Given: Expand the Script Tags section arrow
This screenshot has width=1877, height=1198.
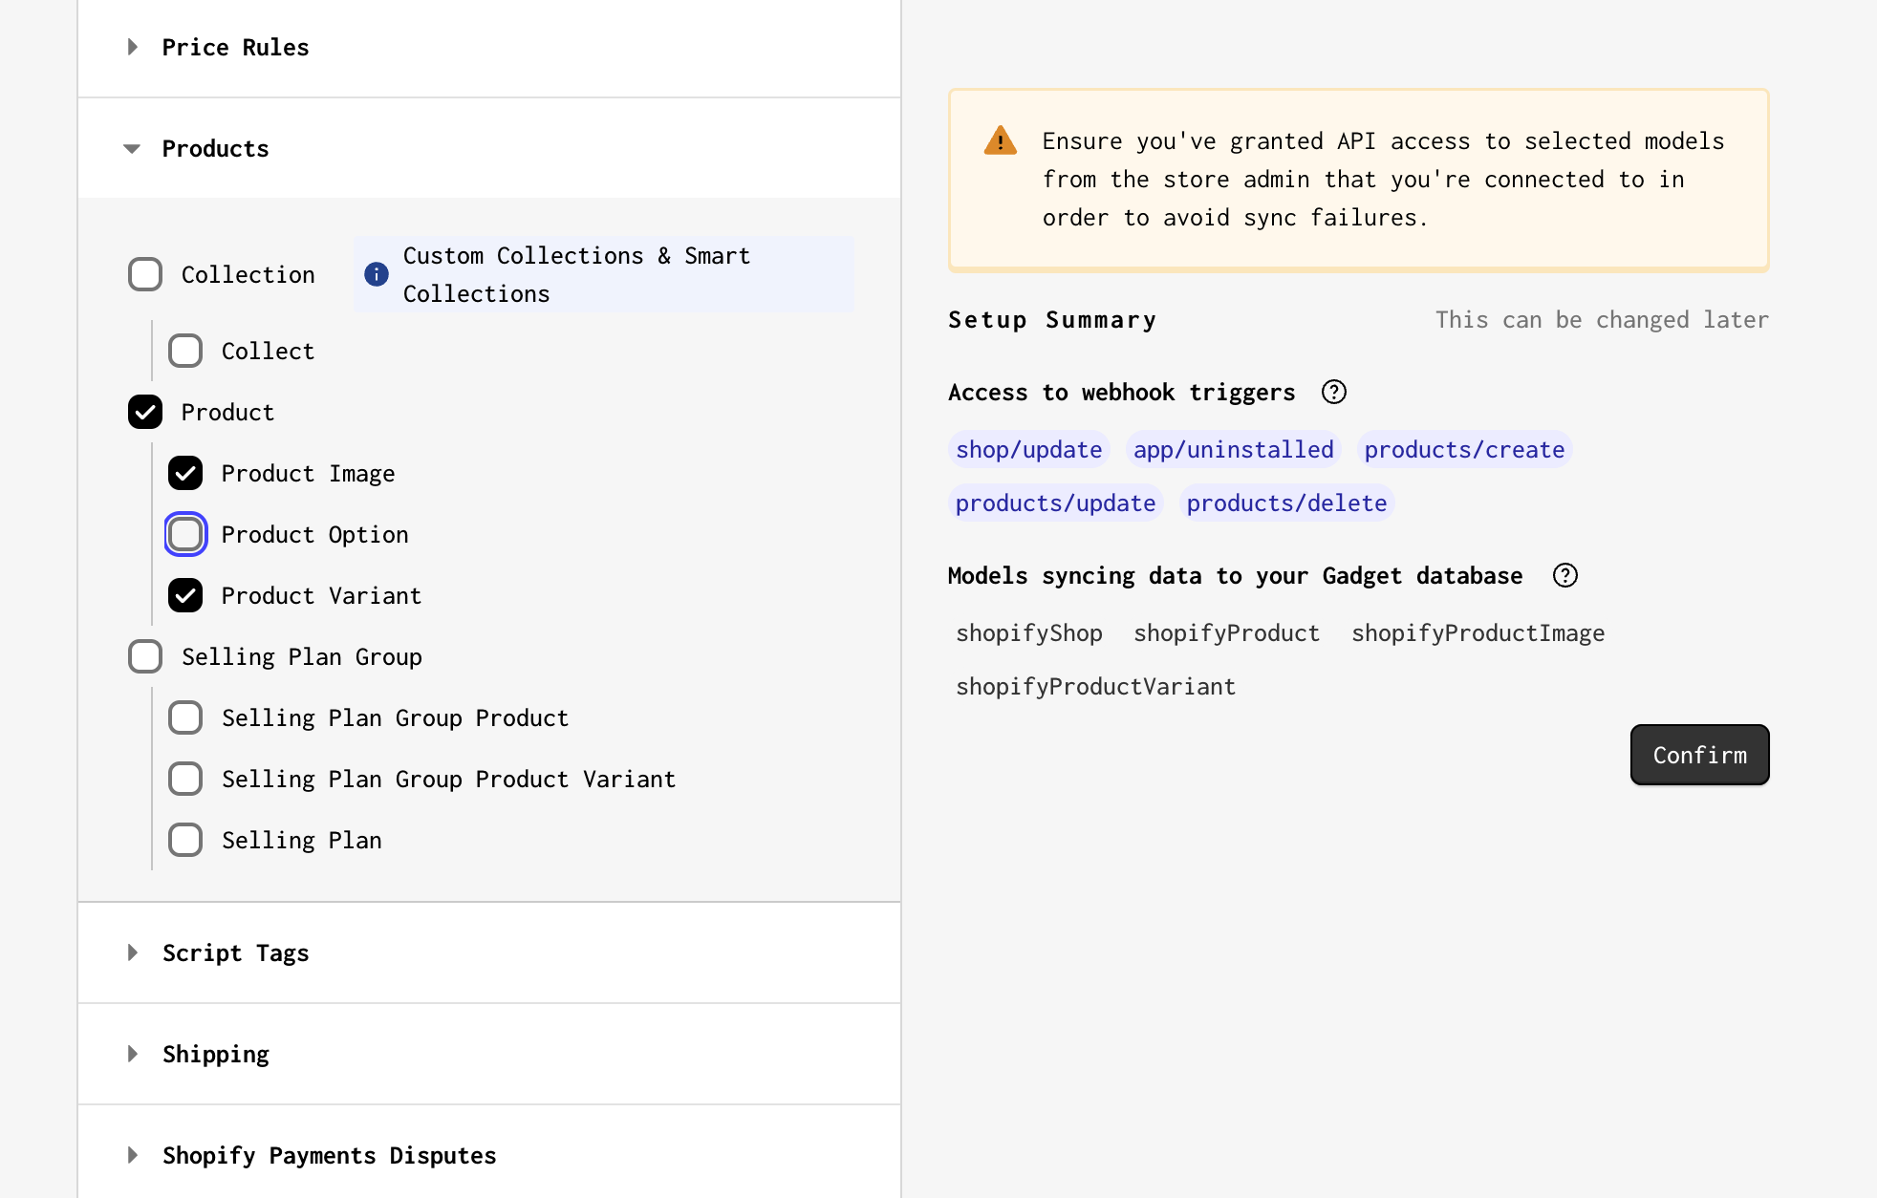Looking at the screenshot, I should [133, 952].
